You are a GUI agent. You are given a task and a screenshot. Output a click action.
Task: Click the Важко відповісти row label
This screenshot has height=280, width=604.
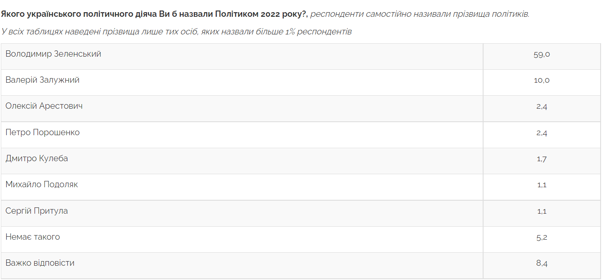40,263
